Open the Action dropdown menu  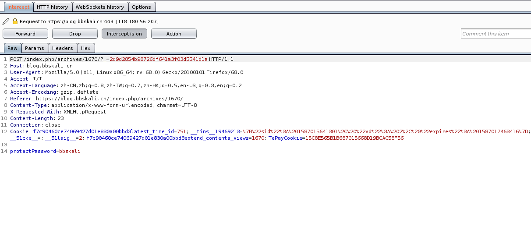pyautogui.click(x=173, y=34)
